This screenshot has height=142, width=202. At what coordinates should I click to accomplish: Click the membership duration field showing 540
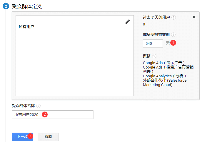(x=153, y=44)
